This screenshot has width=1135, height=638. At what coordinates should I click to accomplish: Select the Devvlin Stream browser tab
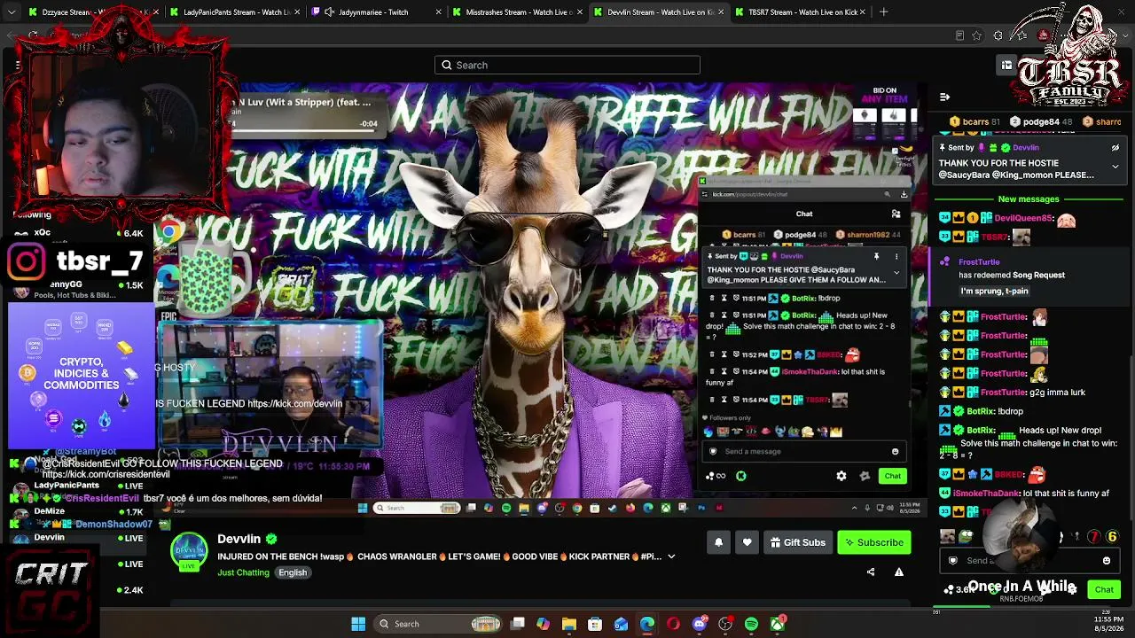[658, 12]
